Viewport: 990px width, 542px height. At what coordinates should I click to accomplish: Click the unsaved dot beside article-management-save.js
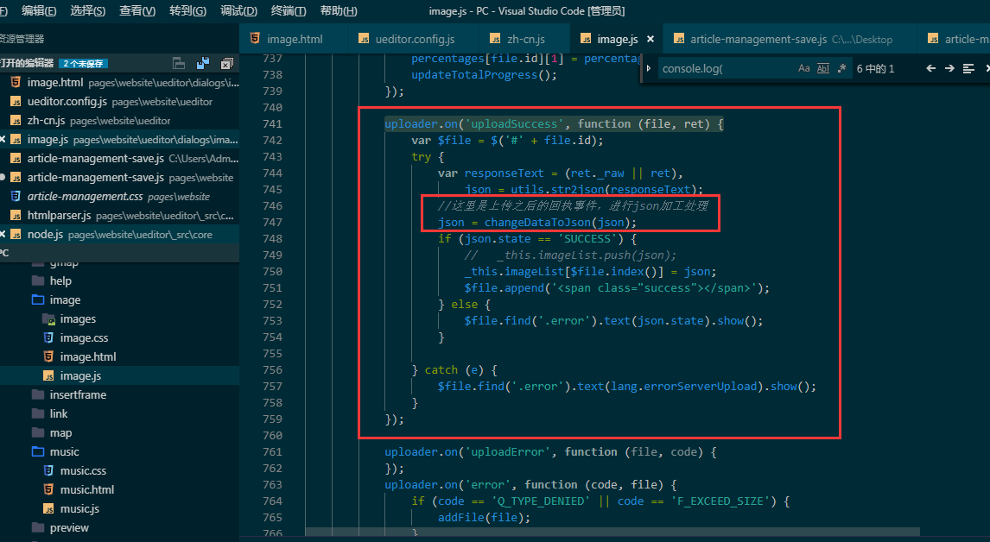click(x=3, y=177)
